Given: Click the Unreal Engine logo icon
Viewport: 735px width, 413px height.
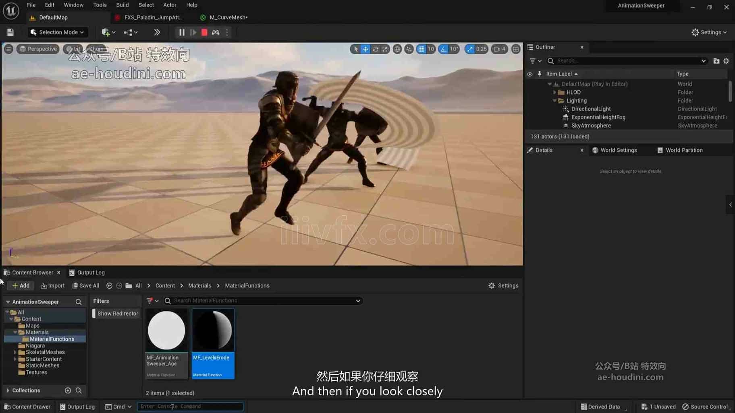Looking at the screenshot, I should click(11, 11).
